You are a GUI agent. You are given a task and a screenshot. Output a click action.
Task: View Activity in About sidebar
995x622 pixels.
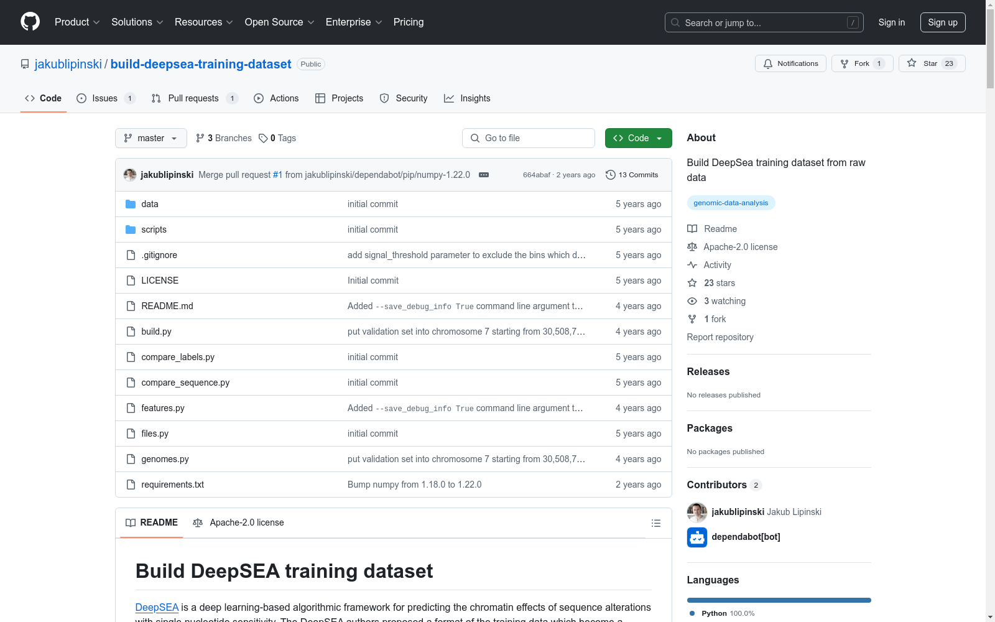[710, 265]
